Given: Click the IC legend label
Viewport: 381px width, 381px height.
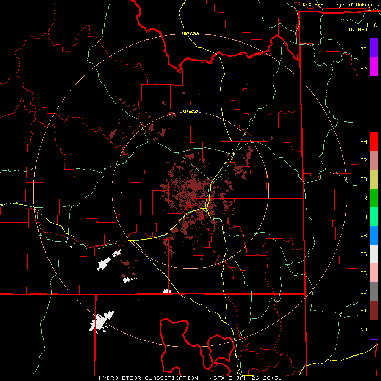Looking at the screenshot, I should [363, 273].
